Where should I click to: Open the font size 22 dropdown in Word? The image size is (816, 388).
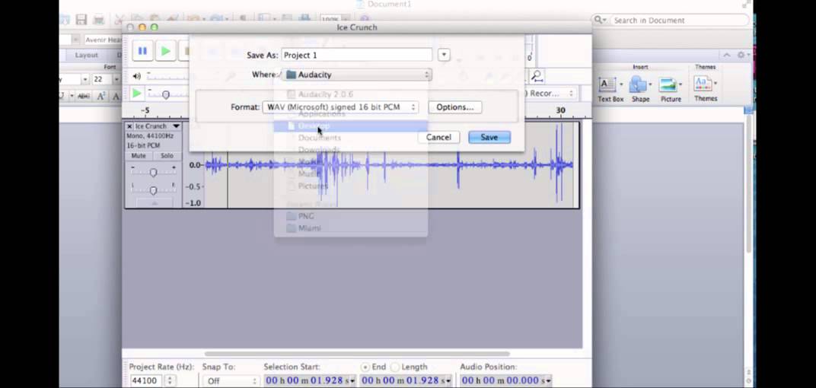pos(116,79)
